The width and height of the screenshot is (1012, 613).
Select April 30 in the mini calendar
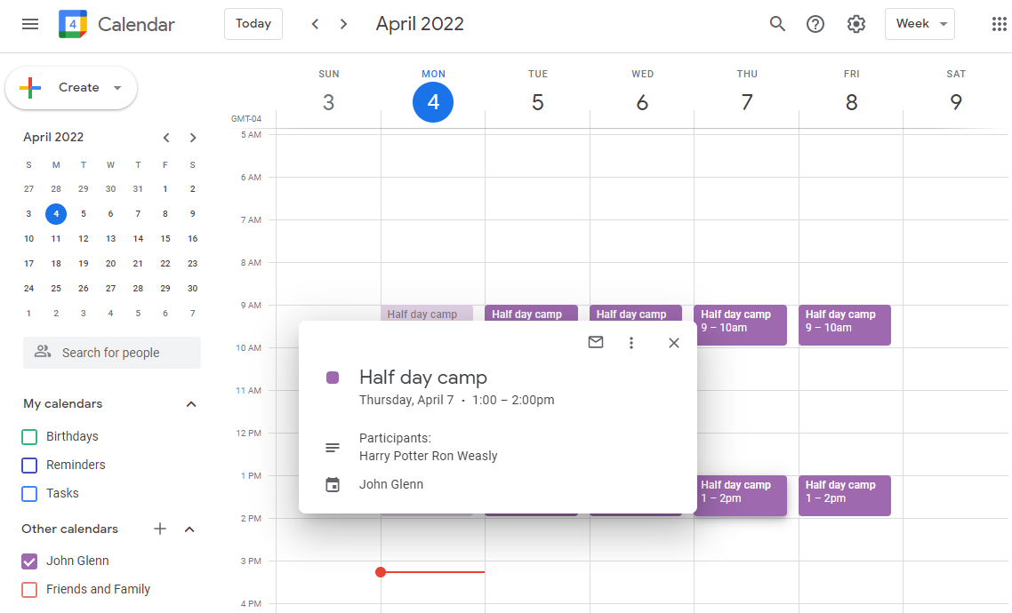pyautogui.click(x=192, y=288)
